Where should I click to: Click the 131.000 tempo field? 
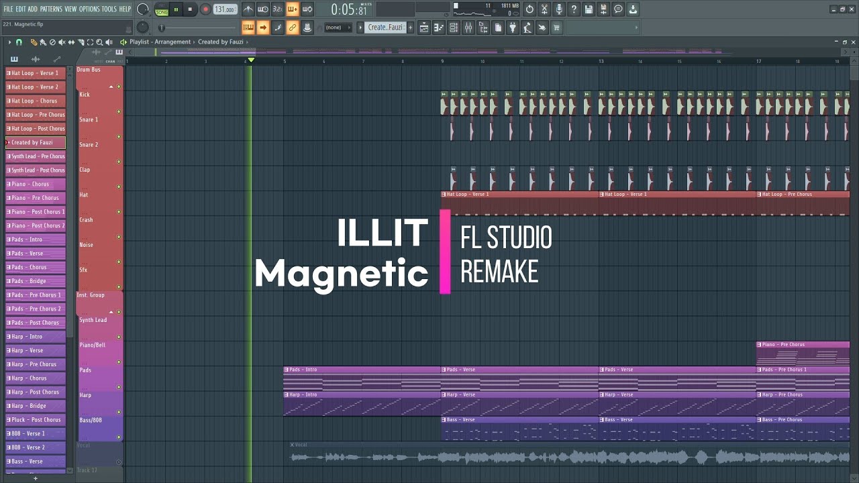click(x=225, y=9)
